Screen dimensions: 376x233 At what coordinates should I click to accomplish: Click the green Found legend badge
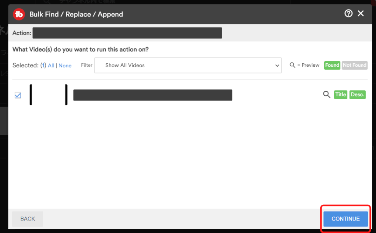click(332, 65)
